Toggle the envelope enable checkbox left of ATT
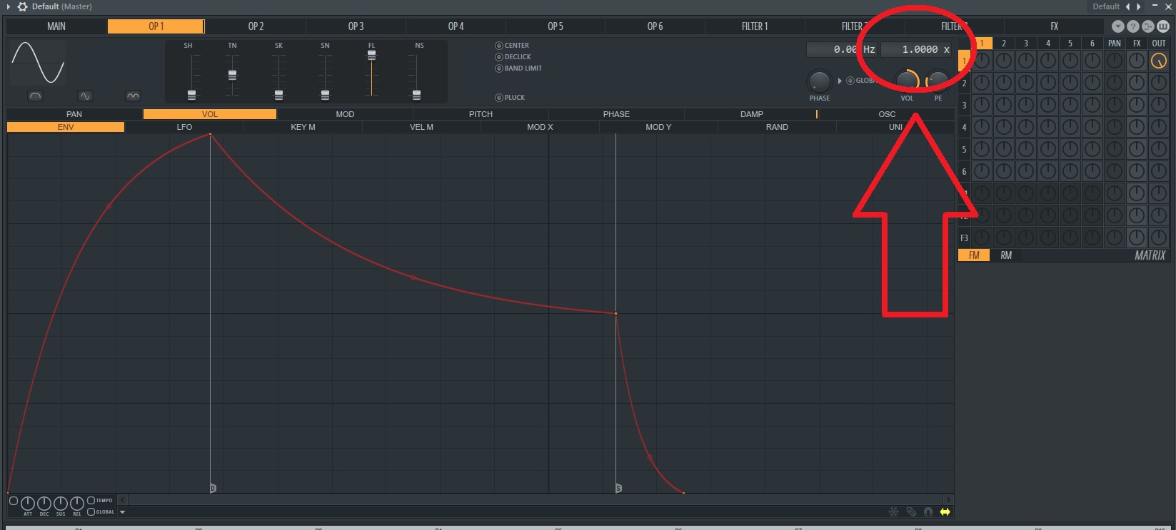 point(14,501)
